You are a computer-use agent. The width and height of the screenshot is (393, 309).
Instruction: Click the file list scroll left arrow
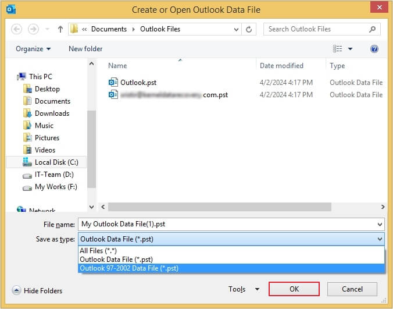click(x=103, y=207)
